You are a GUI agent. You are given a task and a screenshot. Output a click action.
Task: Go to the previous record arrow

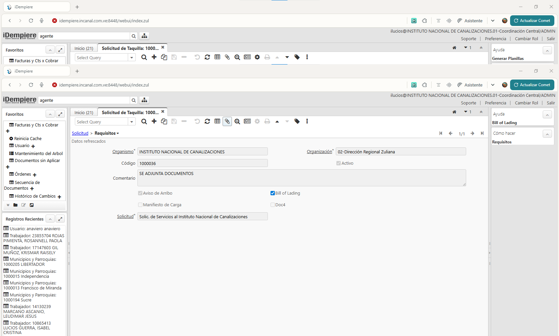click(x=451, y=133)
